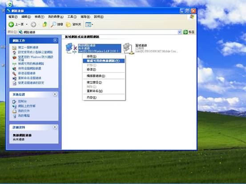Minimize the 網路連線 window
Screen dimensions: 246x184
[182, 11]
